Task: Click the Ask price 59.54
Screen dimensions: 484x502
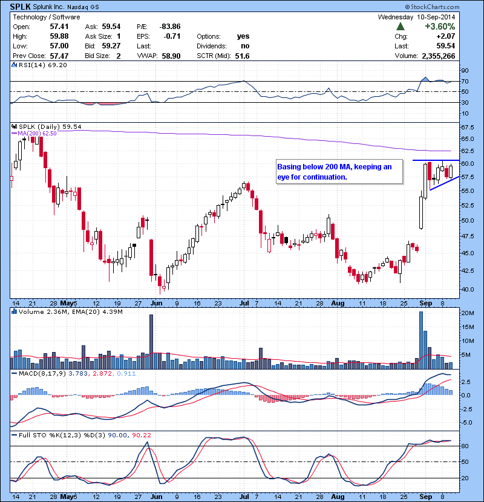Action: pos(111,27)
